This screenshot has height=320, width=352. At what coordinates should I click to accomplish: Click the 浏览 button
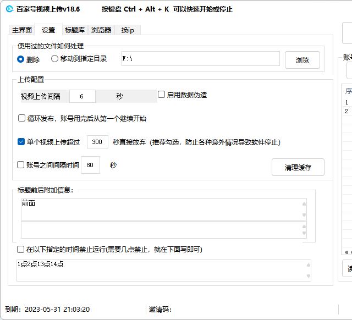point(302,60)
